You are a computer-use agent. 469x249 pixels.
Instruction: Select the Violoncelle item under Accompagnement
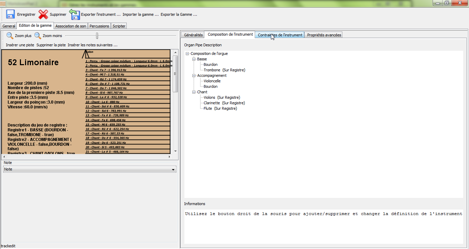click(x=212, y=81)
